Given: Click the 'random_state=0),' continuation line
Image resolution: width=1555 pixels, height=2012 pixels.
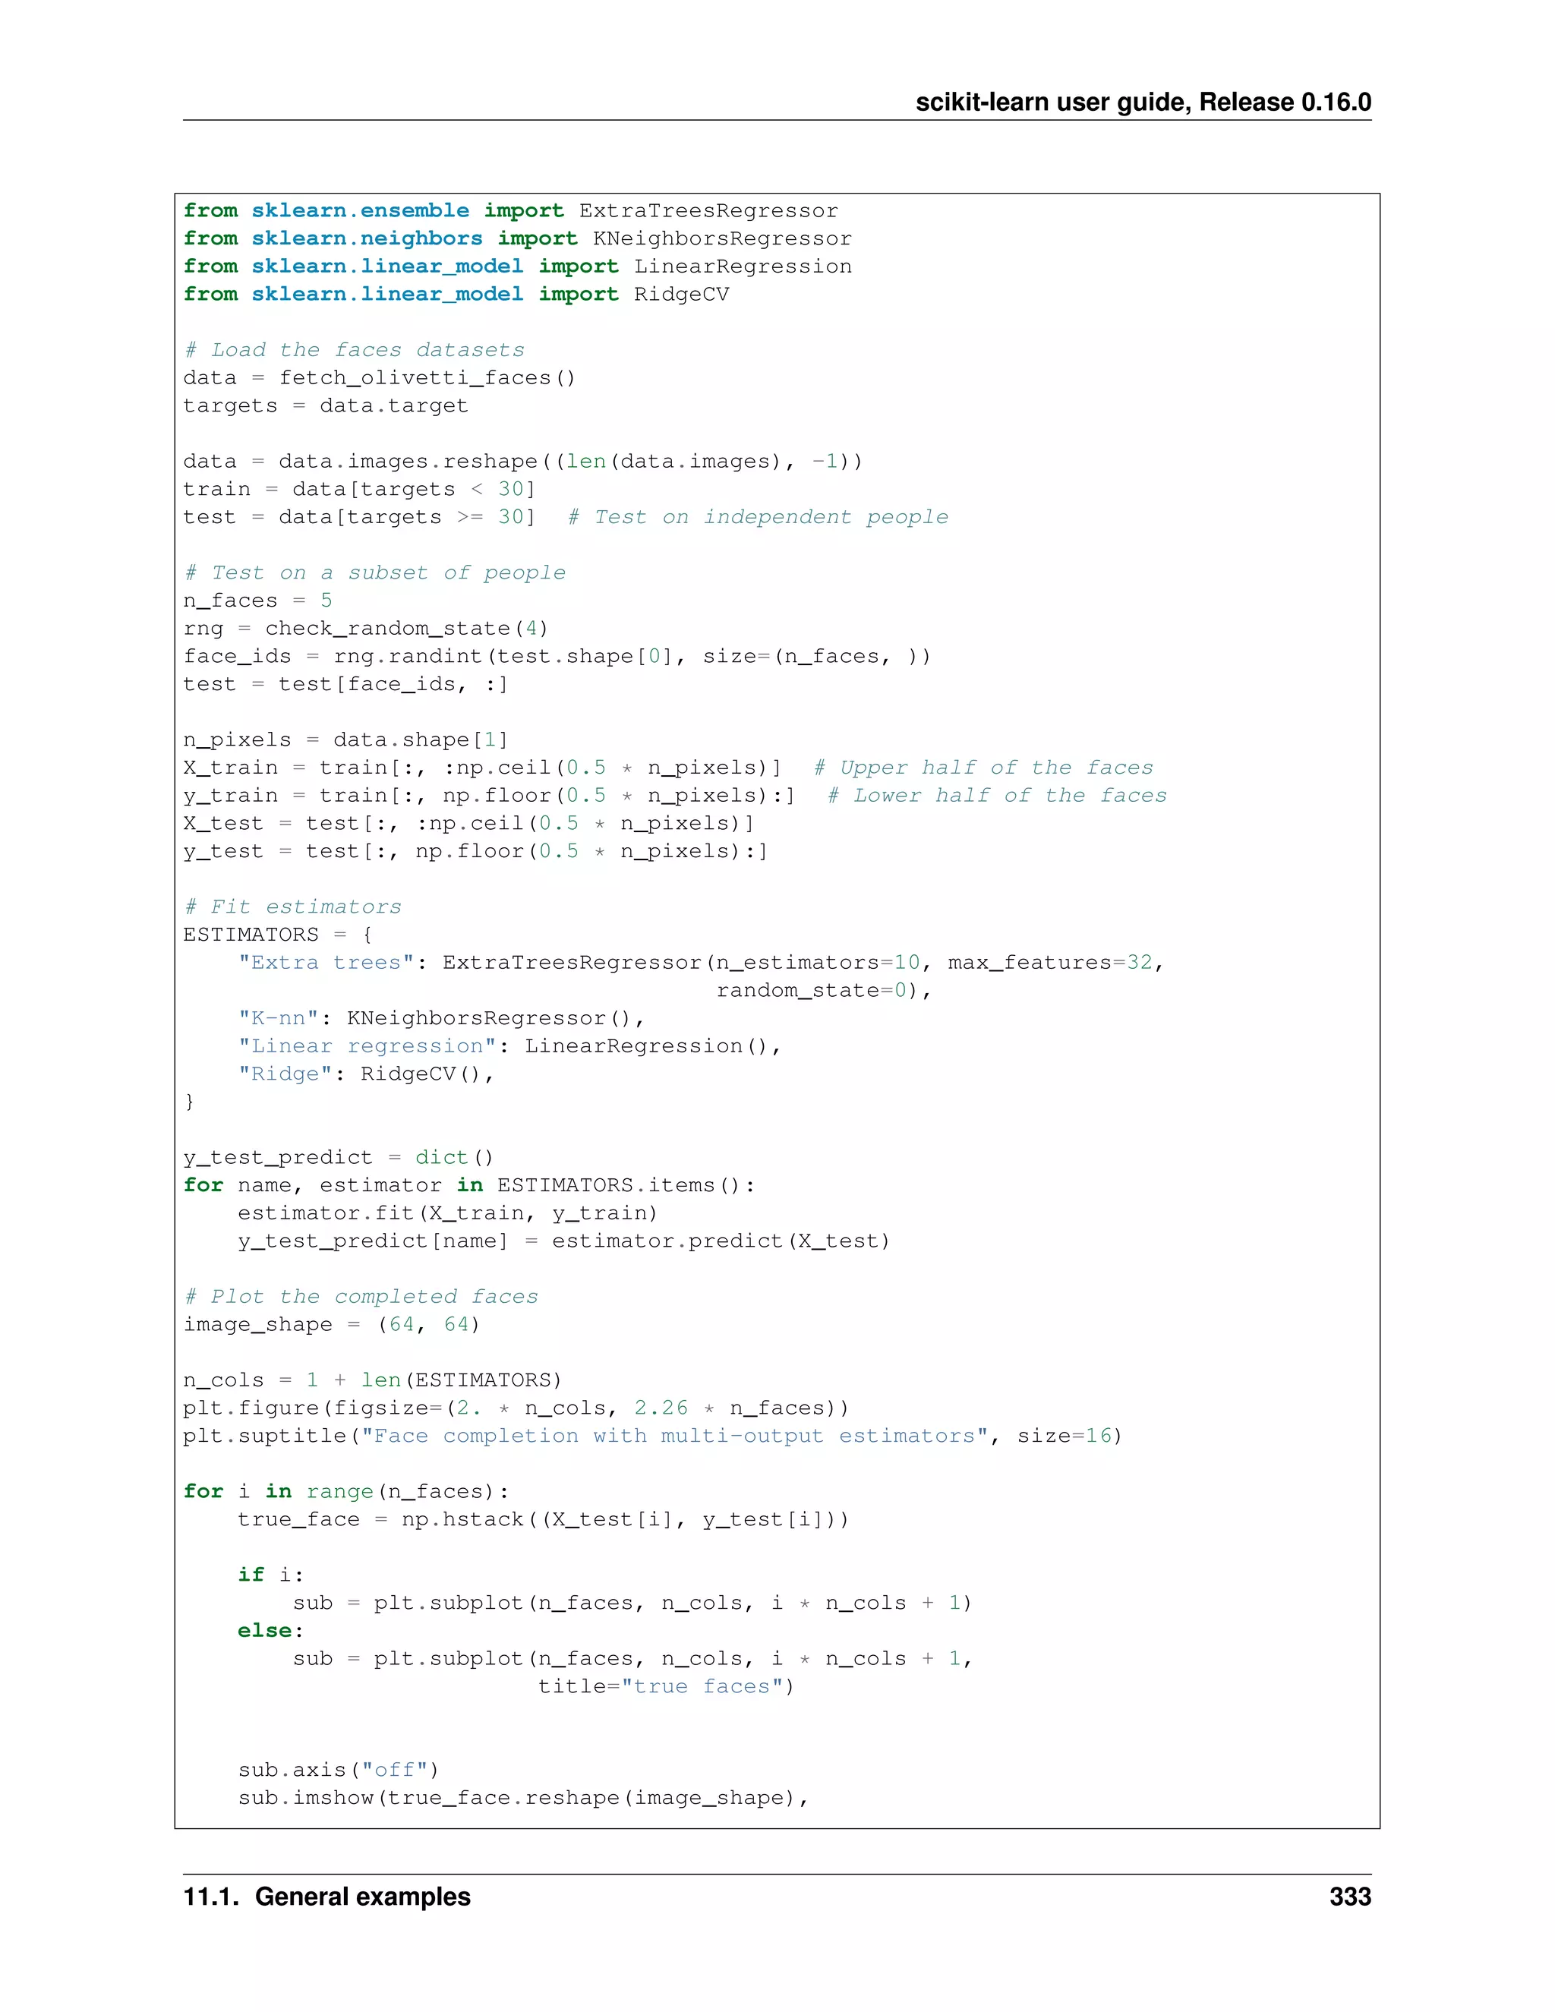Looking at the screenshot, I should click(x=824, y=990).
